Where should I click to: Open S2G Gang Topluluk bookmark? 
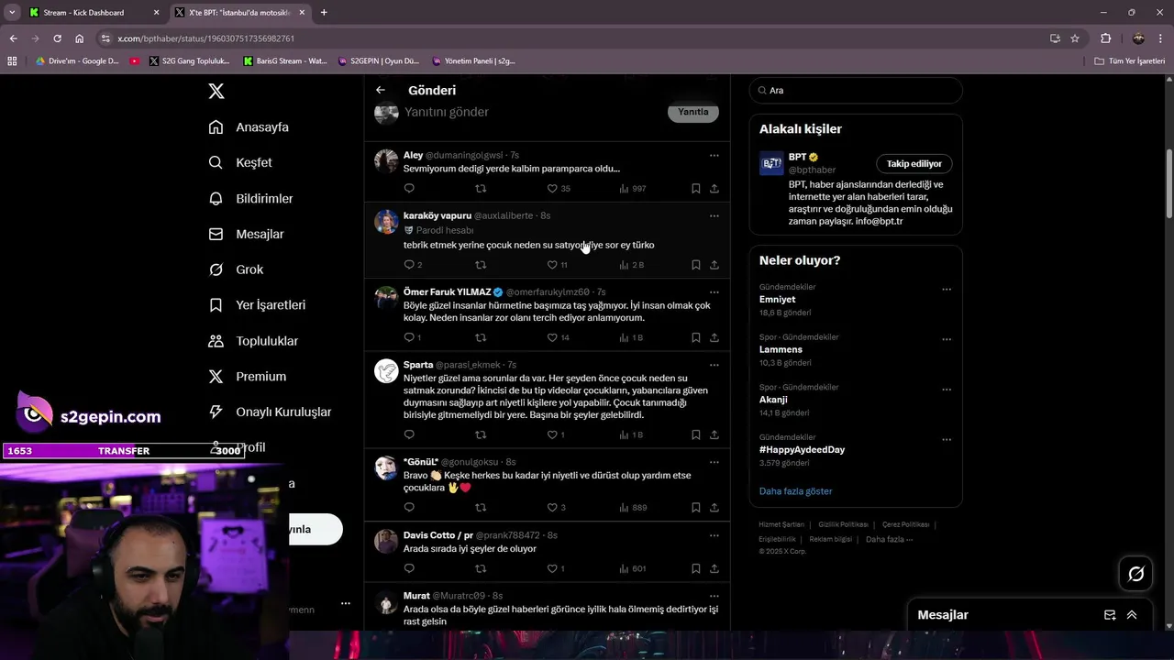(x=189, y=61)
